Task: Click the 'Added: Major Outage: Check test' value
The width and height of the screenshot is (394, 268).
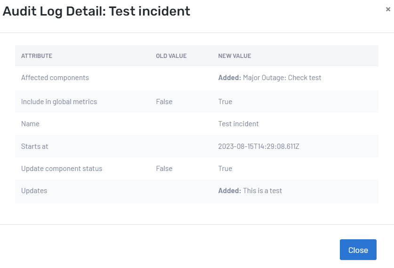Action: [x=270, y=78]
